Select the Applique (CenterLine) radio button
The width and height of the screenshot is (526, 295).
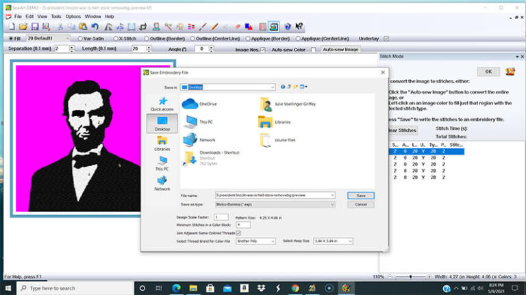pos(298,39)
